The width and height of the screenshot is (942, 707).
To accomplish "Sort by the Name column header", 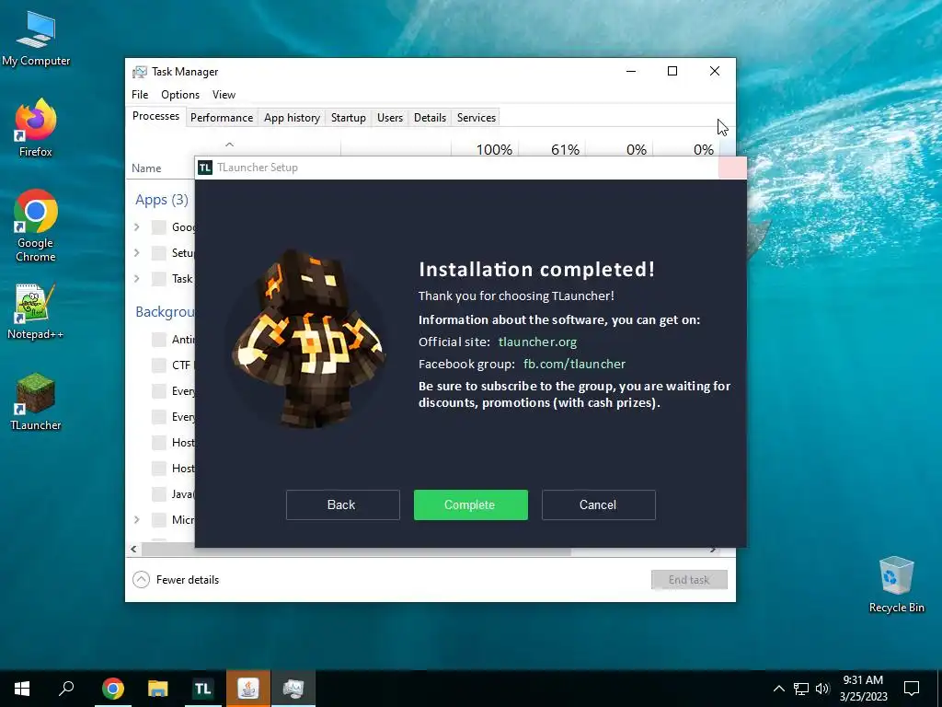I will coord(146,169).
